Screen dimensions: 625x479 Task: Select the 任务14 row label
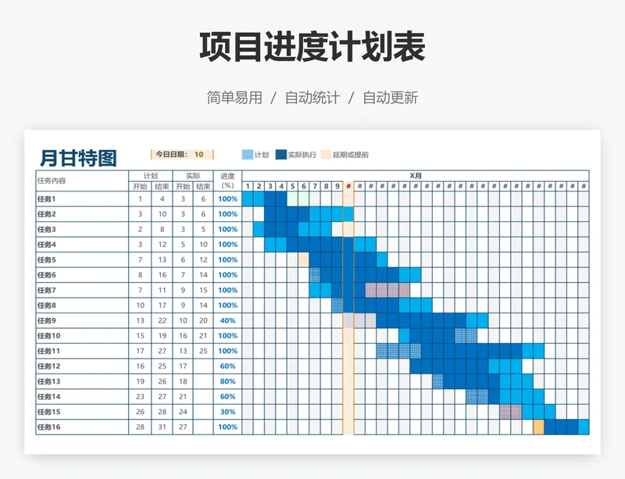point(82,396)
